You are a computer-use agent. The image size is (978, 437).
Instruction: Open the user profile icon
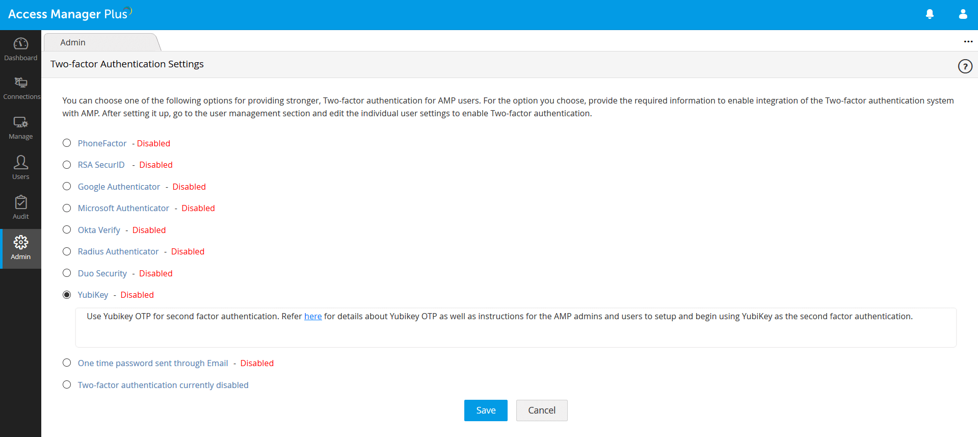click(963, 14)
